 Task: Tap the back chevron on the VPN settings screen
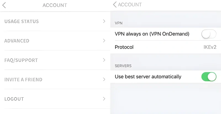point(115,5)
